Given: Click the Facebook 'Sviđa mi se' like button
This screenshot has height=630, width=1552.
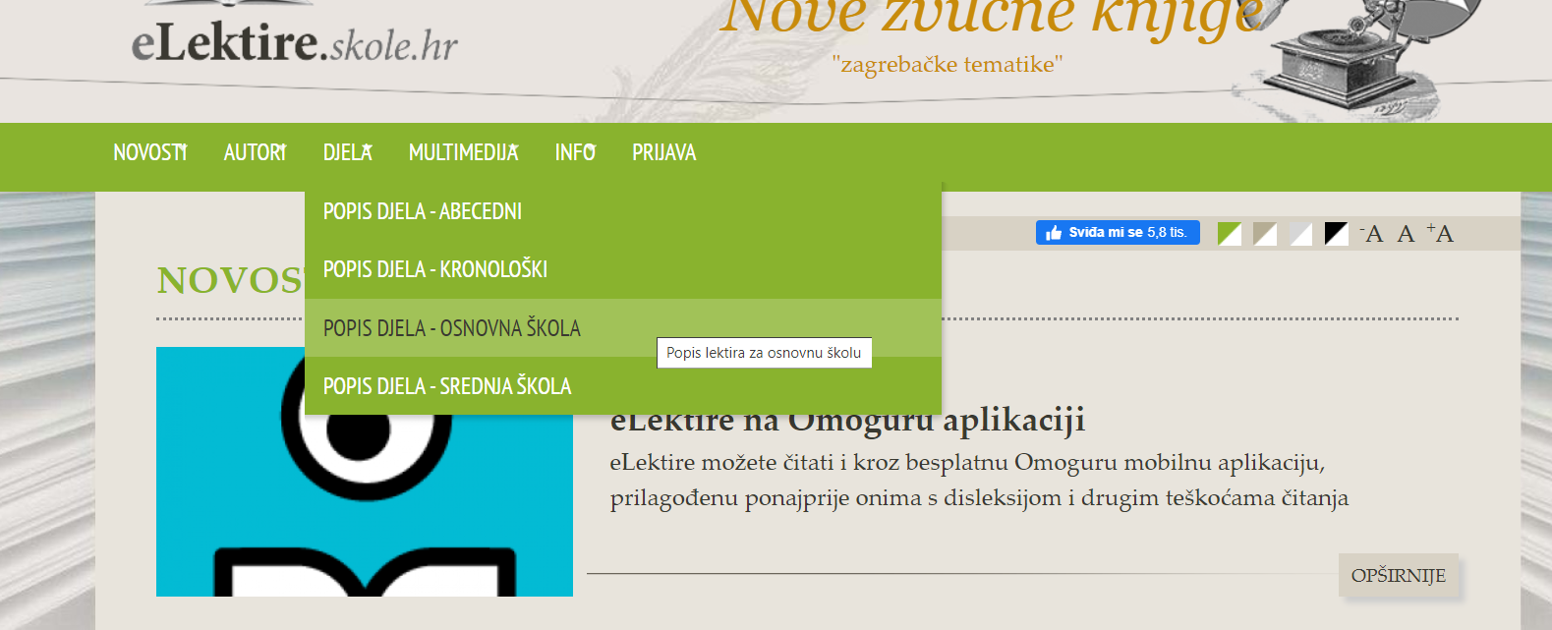Looking at the screenshot, I should 1117,233.
